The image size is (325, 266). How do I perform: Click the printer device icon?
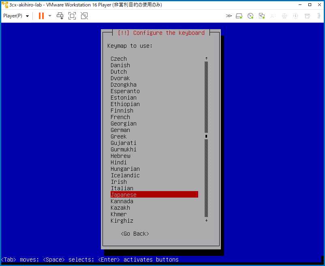(307, 16)
